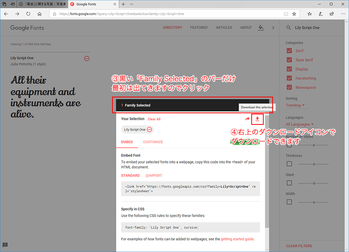Screen dimensions: 349x252
Task: Switch to the EMBED tab
Action: [x=127, y=142]
